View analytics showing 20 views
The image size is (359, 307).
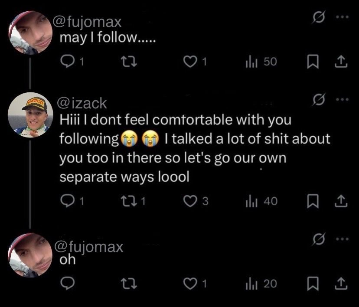[261, 284]
